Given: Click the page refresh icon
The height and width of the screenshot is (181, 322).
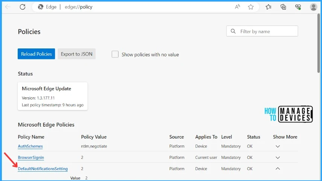Looking at the screenshot, I should [23, 7].
